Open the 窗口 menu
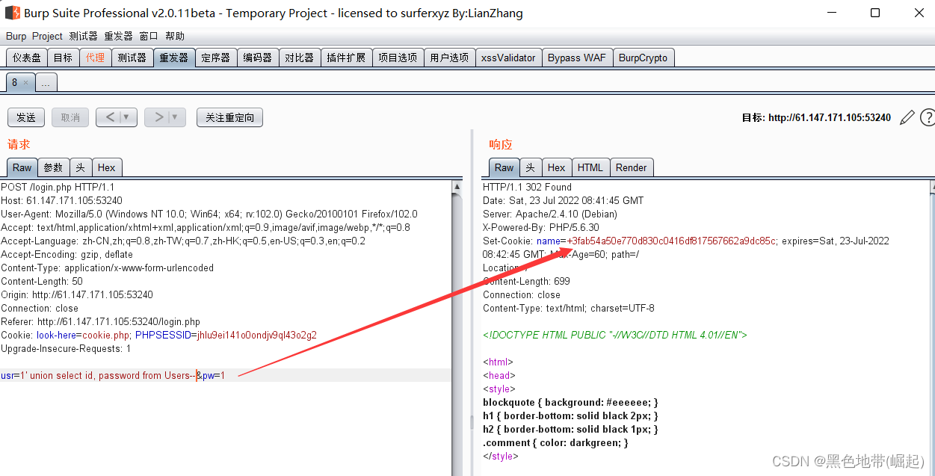This screenshot has width=935, height=476. [x=149, y=36]
